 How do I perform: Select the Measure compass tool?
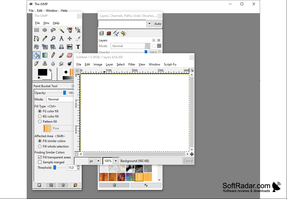61,38
